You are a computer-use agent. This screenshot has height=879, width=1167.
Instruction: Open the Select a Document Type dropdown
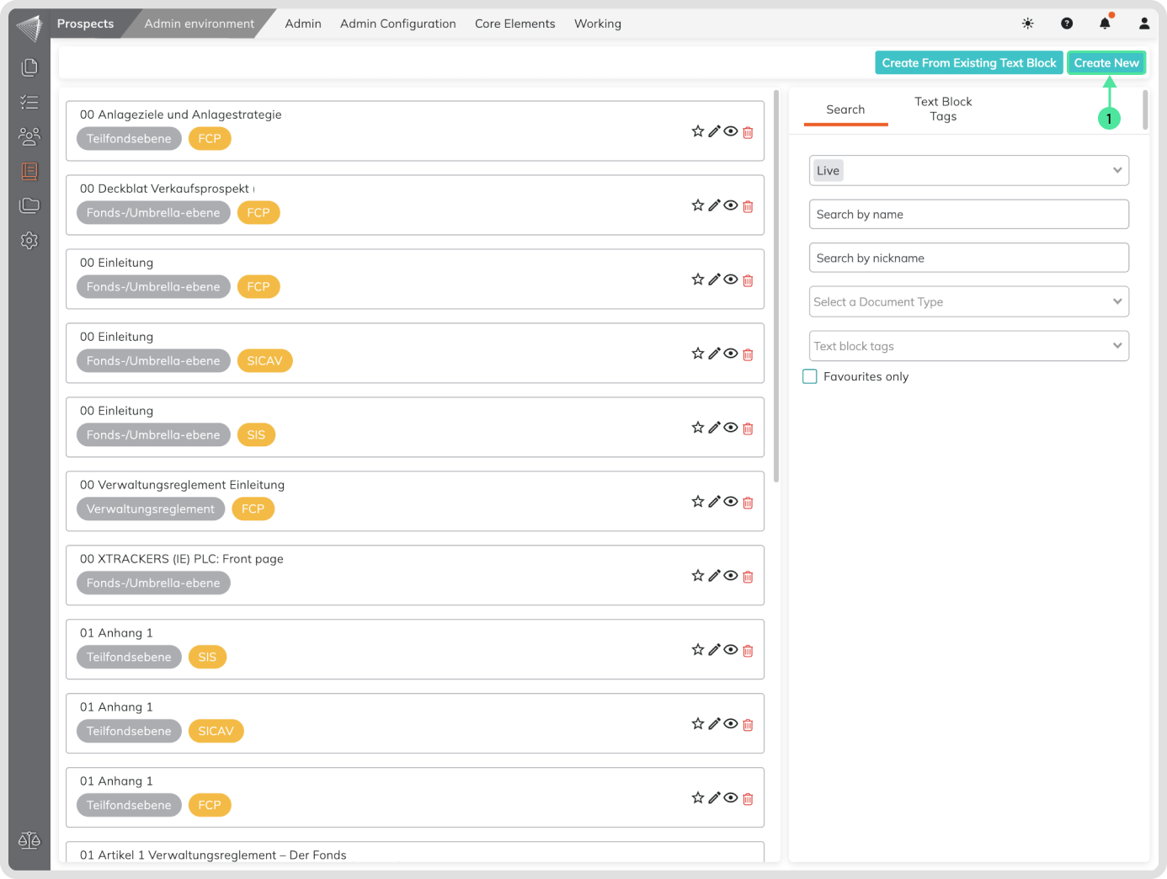point(968,301)
